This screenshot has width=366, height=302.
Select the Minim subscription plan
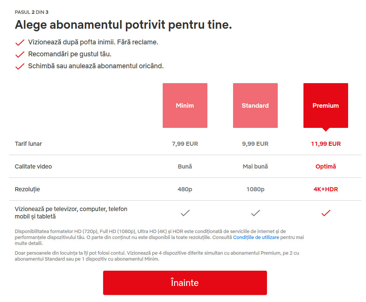click(185, 106)
